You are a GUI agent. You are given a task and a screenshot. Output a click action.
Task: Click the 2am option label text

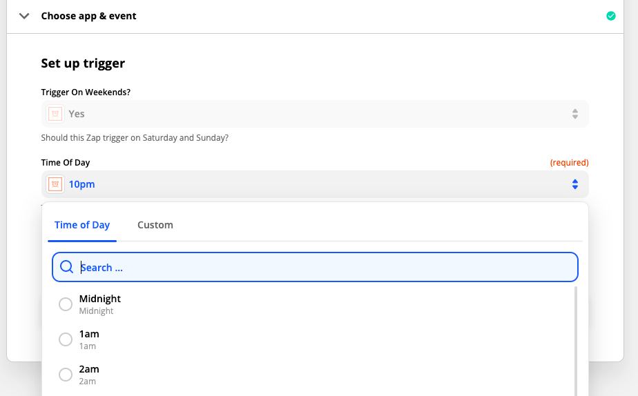coord(89,369)
